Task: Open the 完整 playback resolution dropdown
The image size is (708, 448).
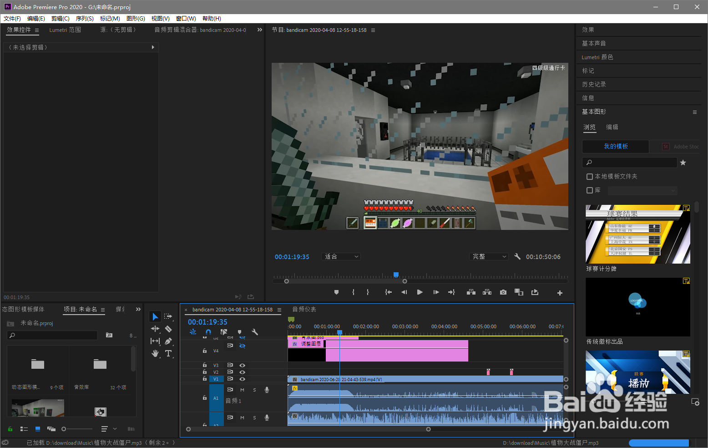Action: pyautogui.click(x=489, y=256)
